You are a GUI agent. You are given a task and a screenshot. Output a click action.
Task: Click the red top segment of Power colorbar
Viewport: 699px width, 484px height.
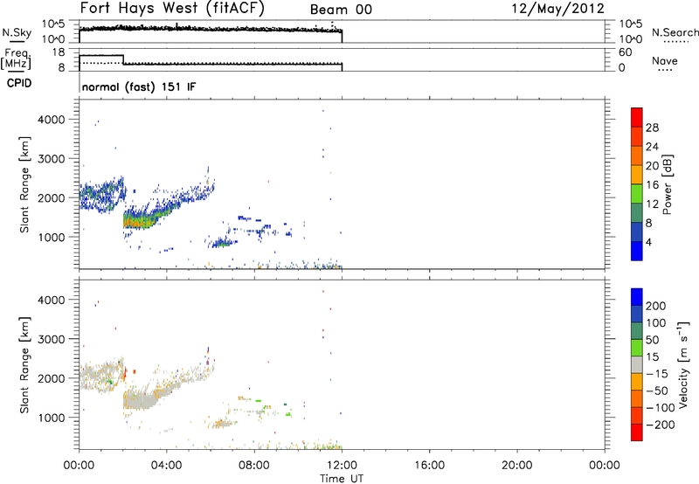pyautogui.click(x=637, y=117)
